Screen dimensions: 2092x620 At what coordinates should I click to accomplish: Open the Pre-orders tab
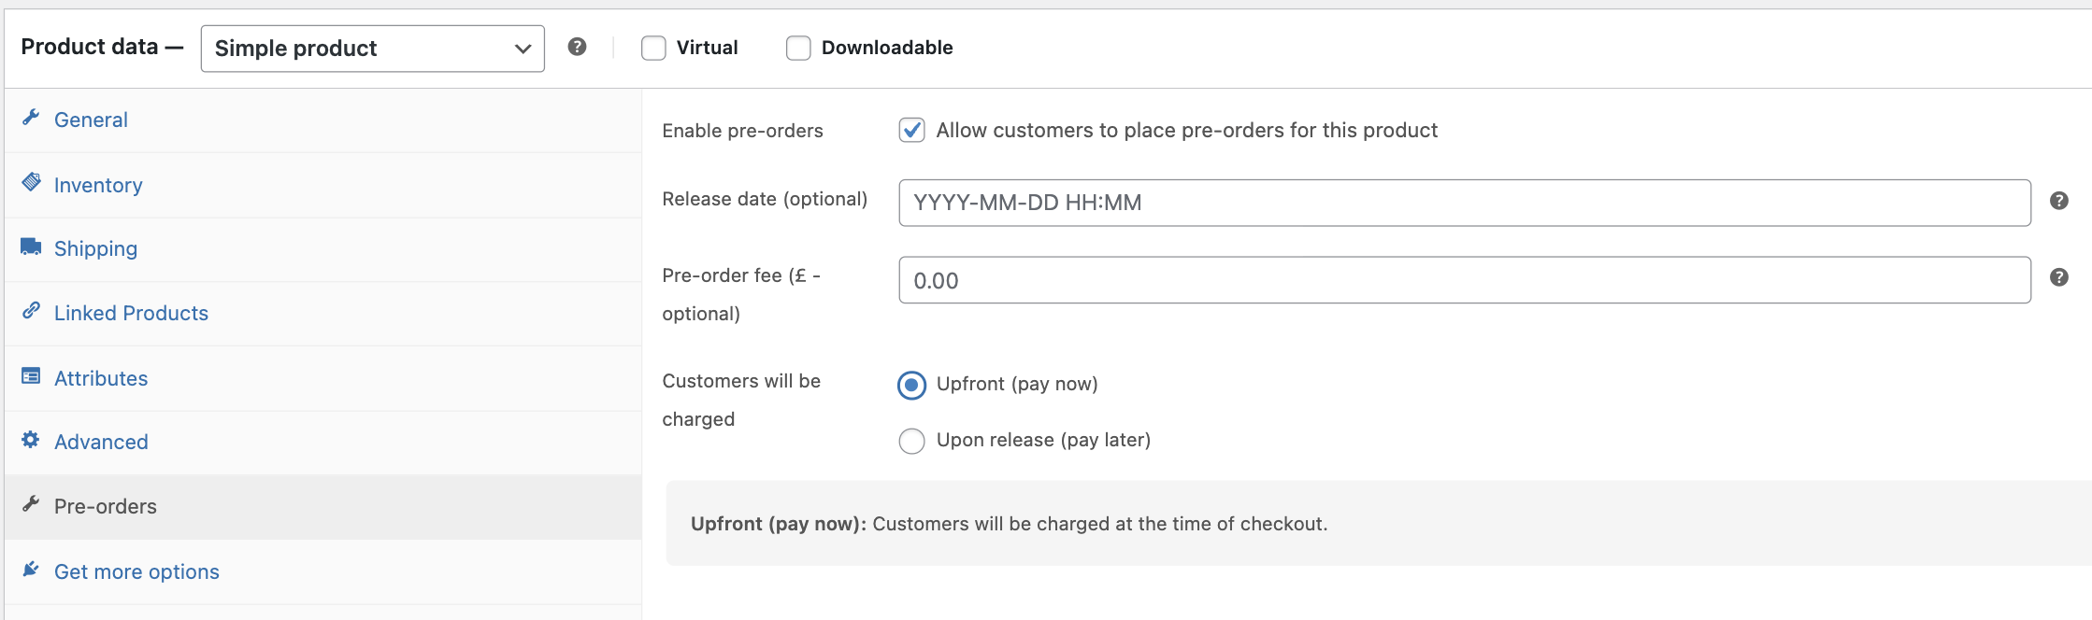(106, 506)
